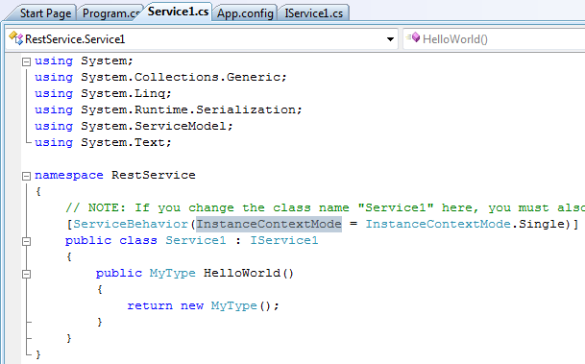This screenshot has height=364, width=585.
Task: Switch to the IService1.cs tab
Action: pyautogui.click(x=314, y=13)
